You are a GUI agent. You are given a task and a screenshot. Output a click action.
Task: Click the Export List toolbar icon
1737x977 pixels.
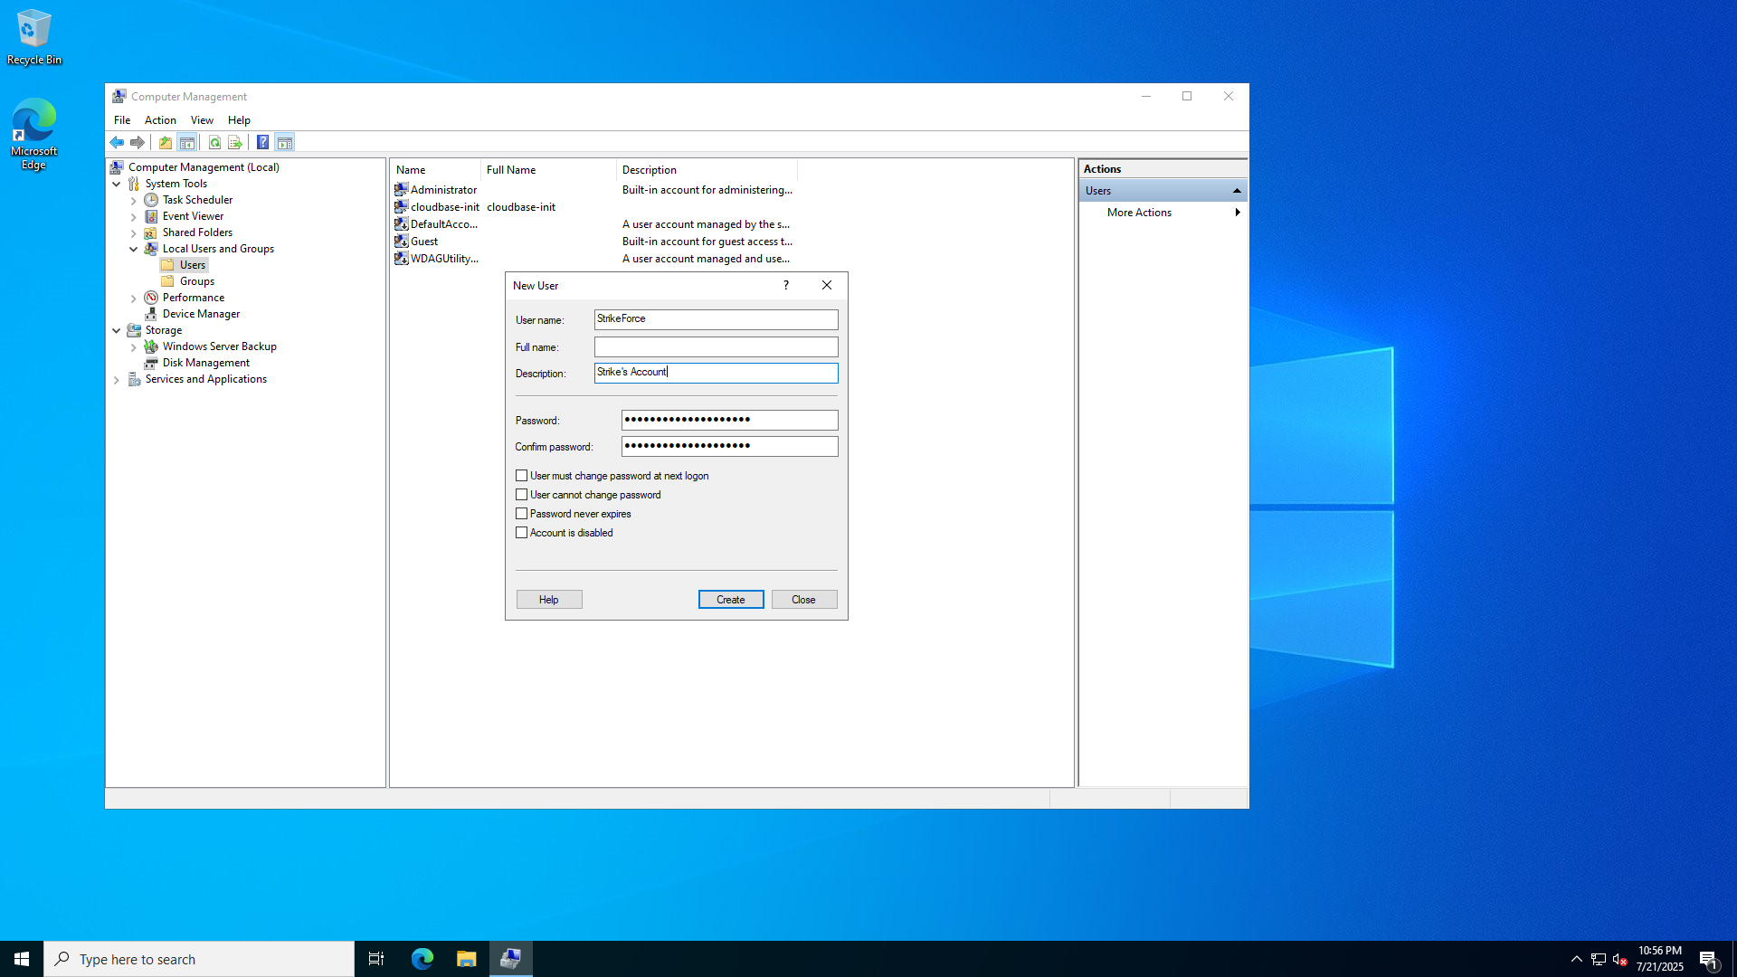point(235,142)
